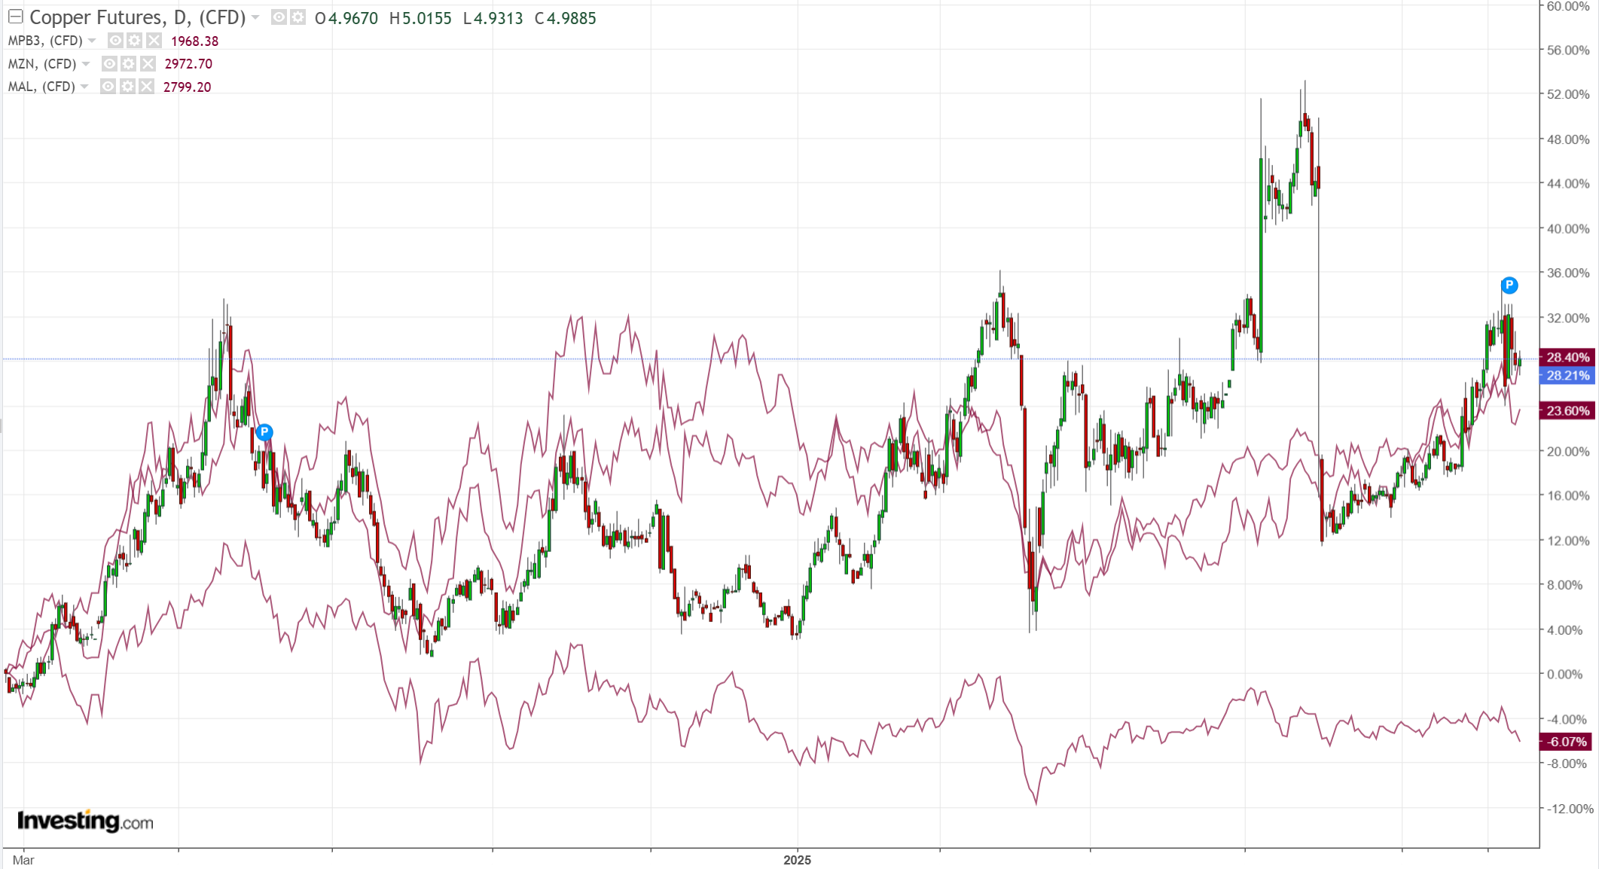This screenshot has width=1599, height=869.
Task: Hide MPB3 series with eye icon
Action: pyautogui.click(x=115, y=41)
